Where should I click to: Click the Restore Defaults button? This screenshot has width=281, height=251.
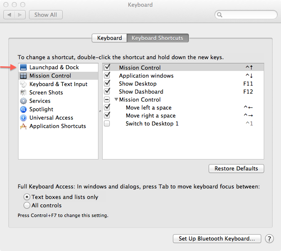(236, 169)
